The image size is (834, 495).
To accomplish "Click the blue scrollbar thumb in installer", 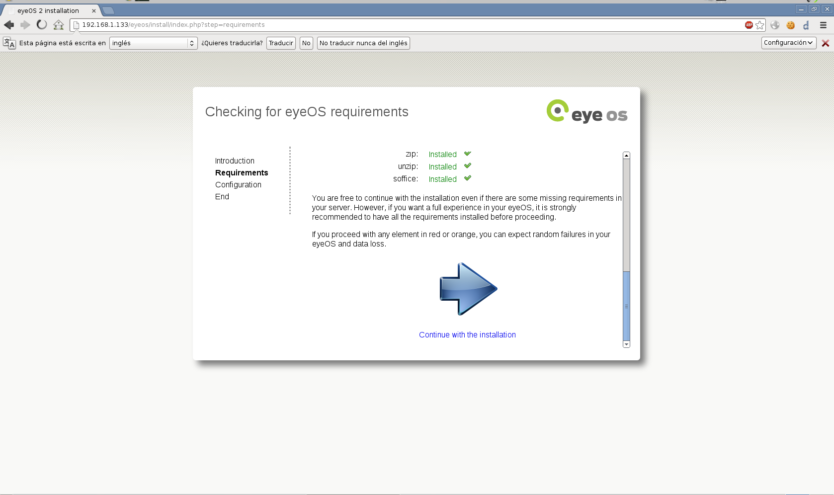I will point(626,306).
